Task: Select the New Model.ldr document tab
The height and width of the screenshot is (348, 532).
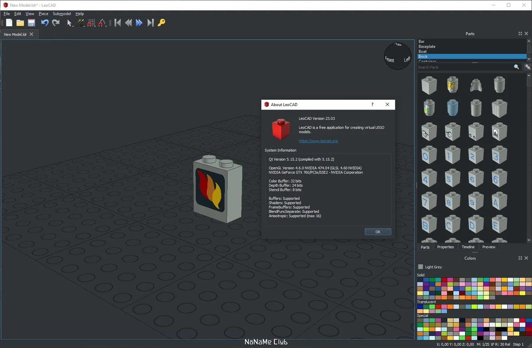Action: click(20, 34)
